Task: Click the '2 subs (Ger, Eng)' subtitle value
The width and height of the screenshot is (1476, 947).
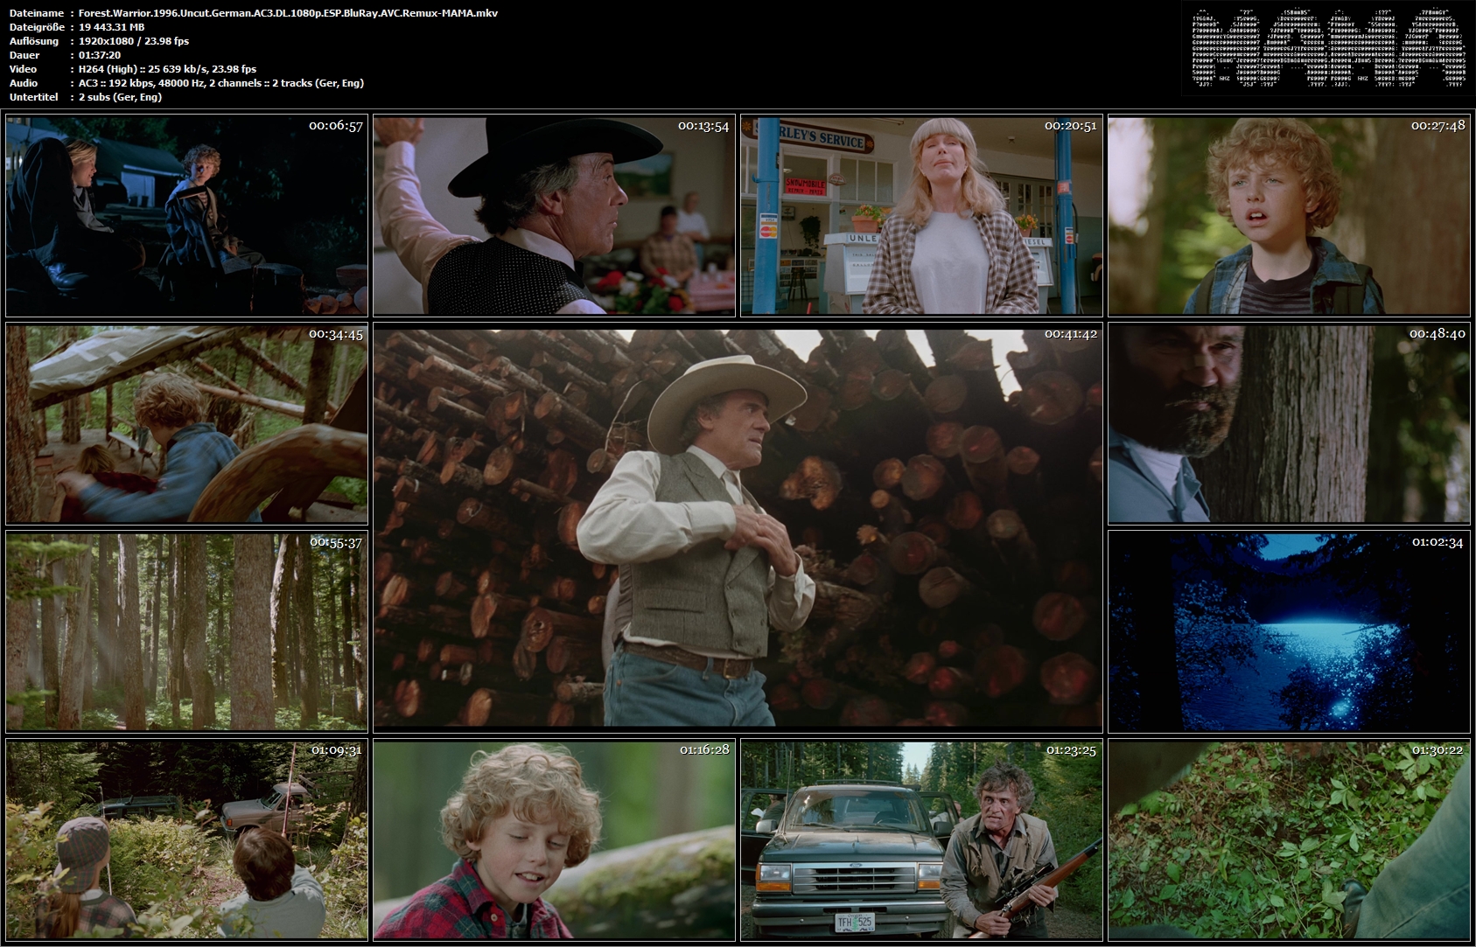Action: point(120,97)
